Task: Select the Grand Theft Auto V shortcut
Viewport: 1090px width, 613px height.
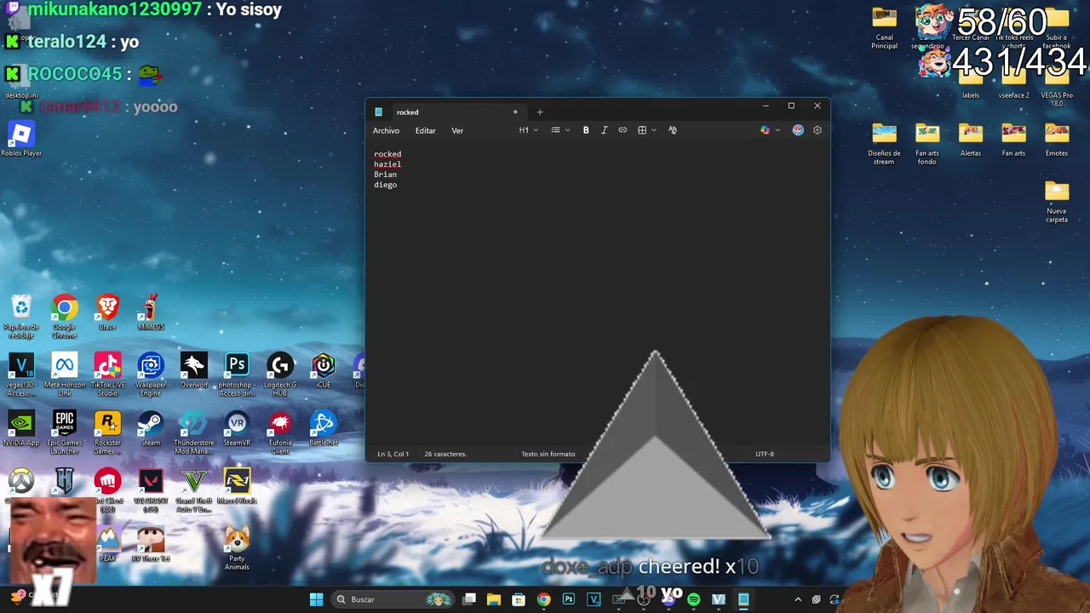Action: point(193,490)
